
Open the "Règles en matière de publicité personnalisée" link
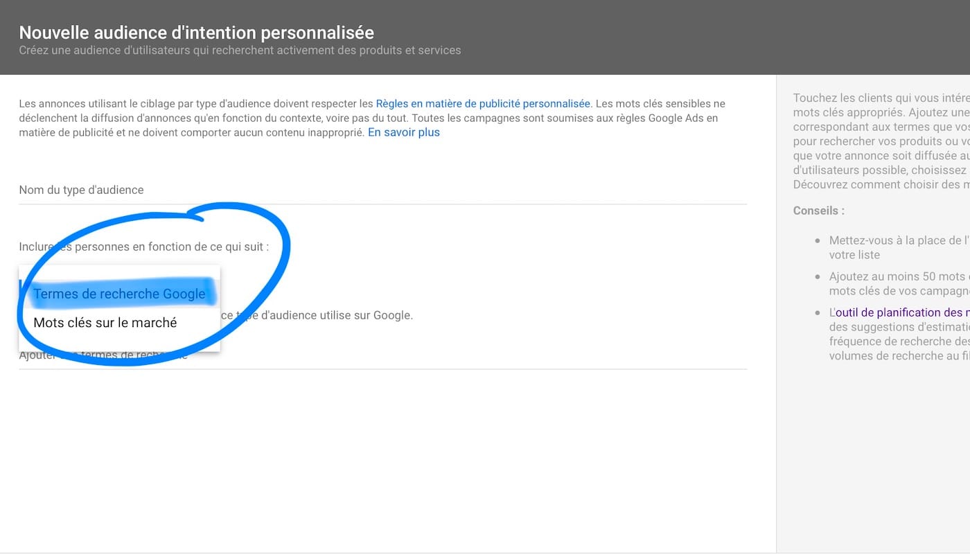click(483, 103)
